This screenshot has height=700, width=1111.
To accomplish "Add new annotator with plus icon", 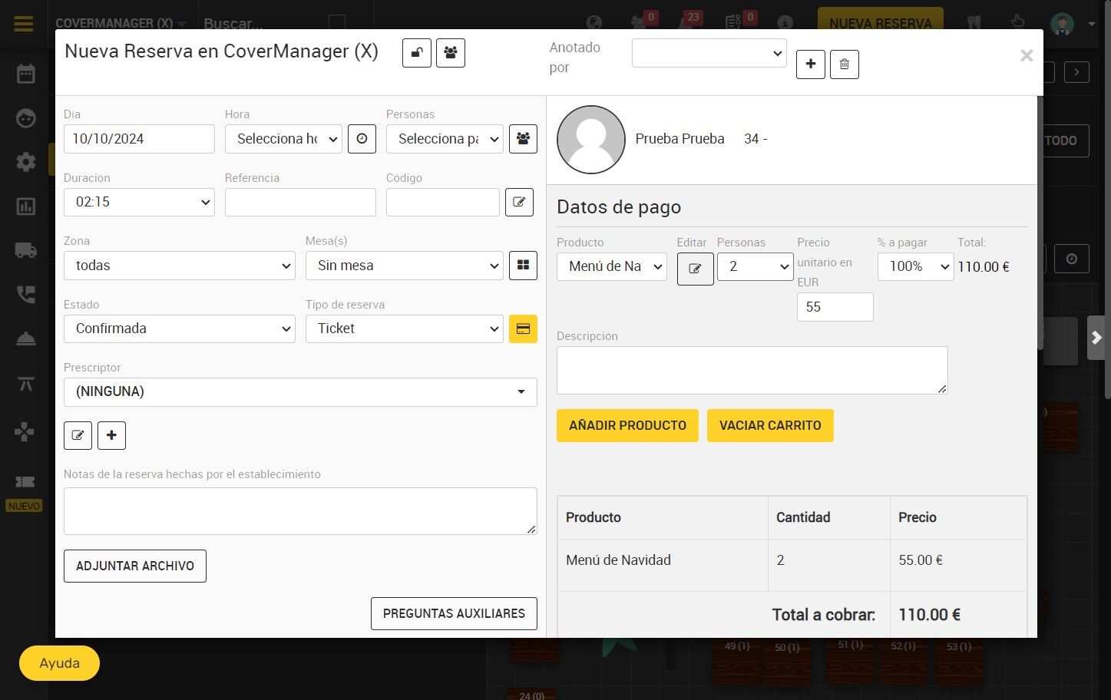I will tap(811, 64).
